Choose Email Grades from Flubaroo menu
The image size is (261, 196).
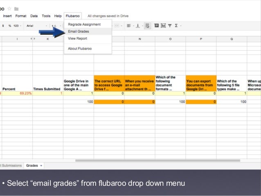point(88,32)
